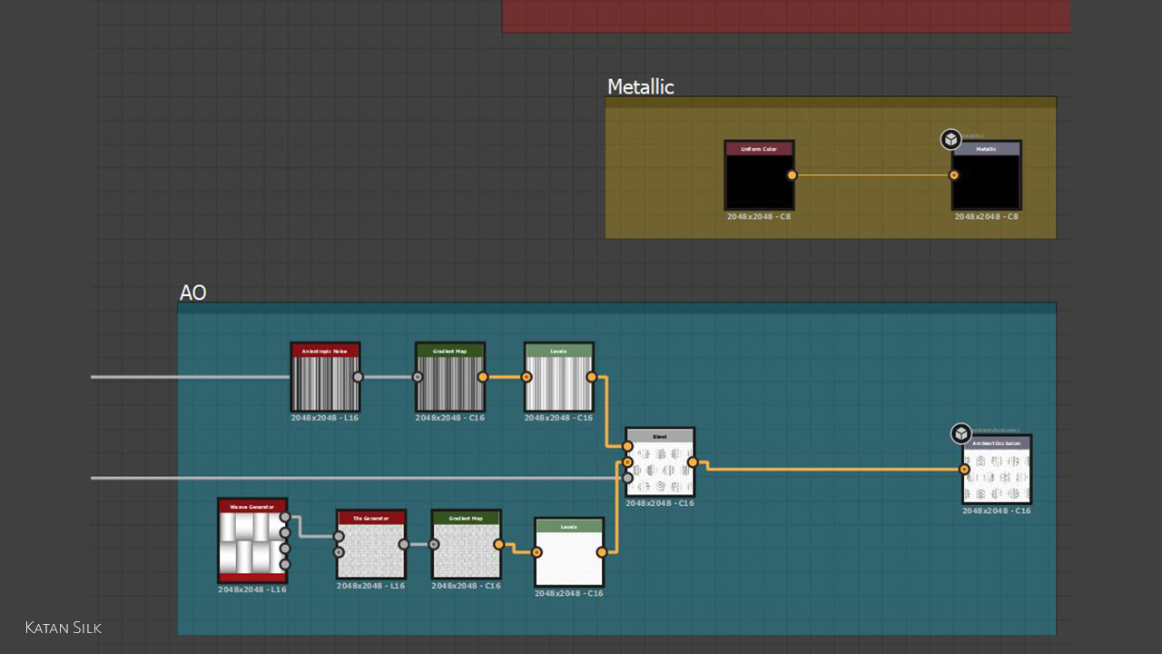
Task: Click the output badge icon on Metallic node
Action: pos(950,140)
